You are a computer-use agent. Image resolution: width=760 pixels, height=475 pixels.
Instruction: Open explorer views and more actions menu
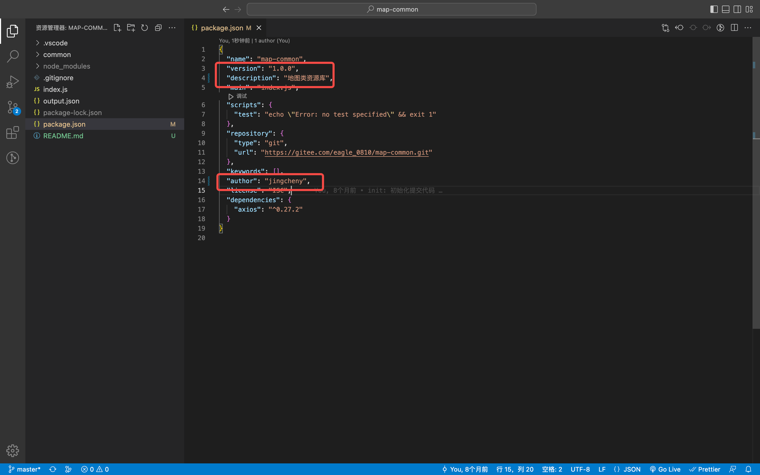point(172,28)
